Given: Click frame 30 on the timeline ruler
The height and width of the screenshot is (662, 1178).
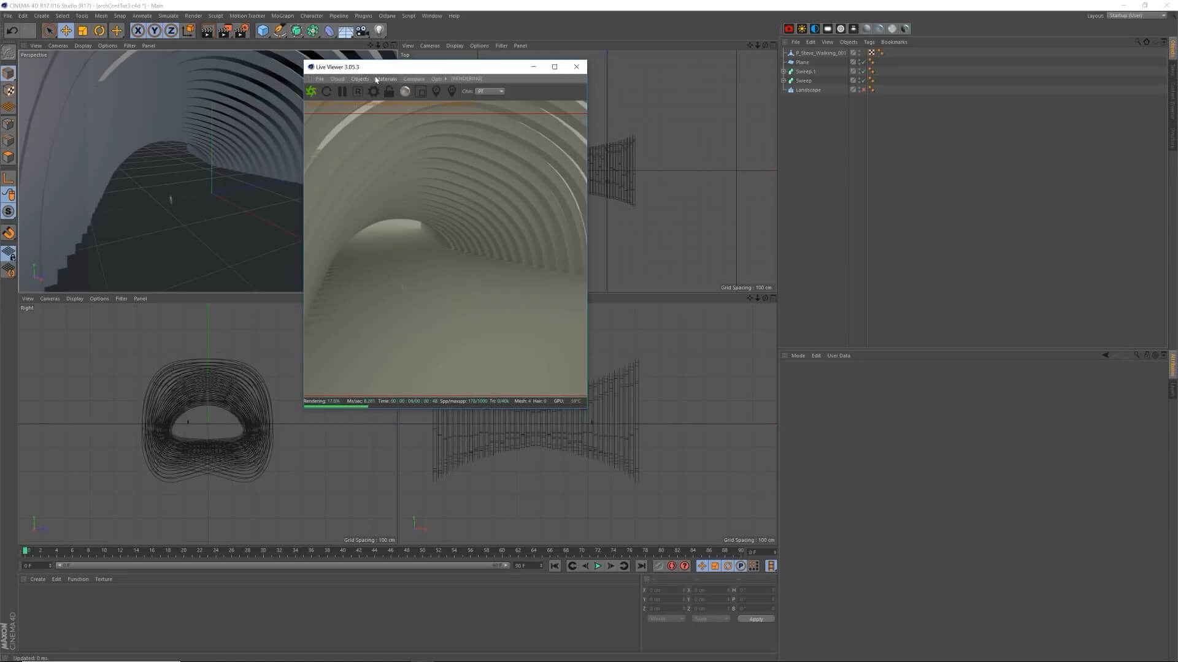Looking at the screenshot, I should (x=263, y=551).
